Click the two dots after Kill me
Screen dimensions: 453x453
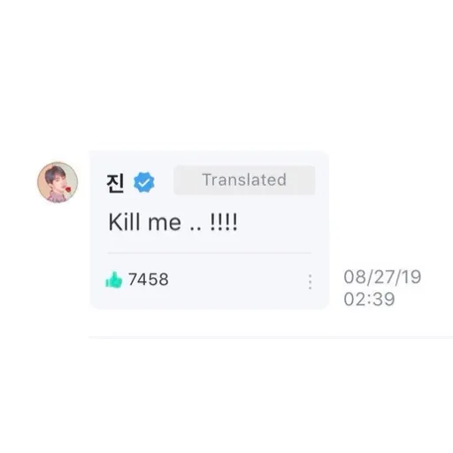(195, 229)
